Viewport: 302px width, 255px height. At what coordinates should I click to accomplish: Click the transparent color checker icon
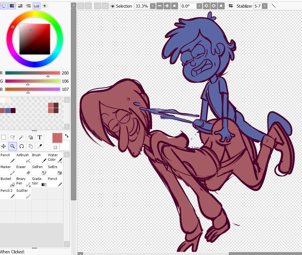coord(55,147)
